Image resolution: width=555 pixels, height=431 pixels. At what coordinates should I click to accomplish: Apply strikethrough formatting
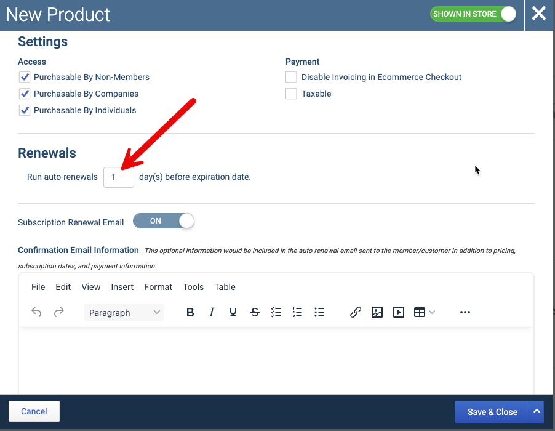click(x=255, y=312)
